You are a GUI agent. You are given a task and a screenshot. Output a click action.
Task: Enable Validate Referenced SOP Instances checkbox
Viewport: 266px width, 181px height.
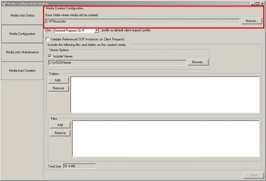pyautogui.click(x=48, y=39)
